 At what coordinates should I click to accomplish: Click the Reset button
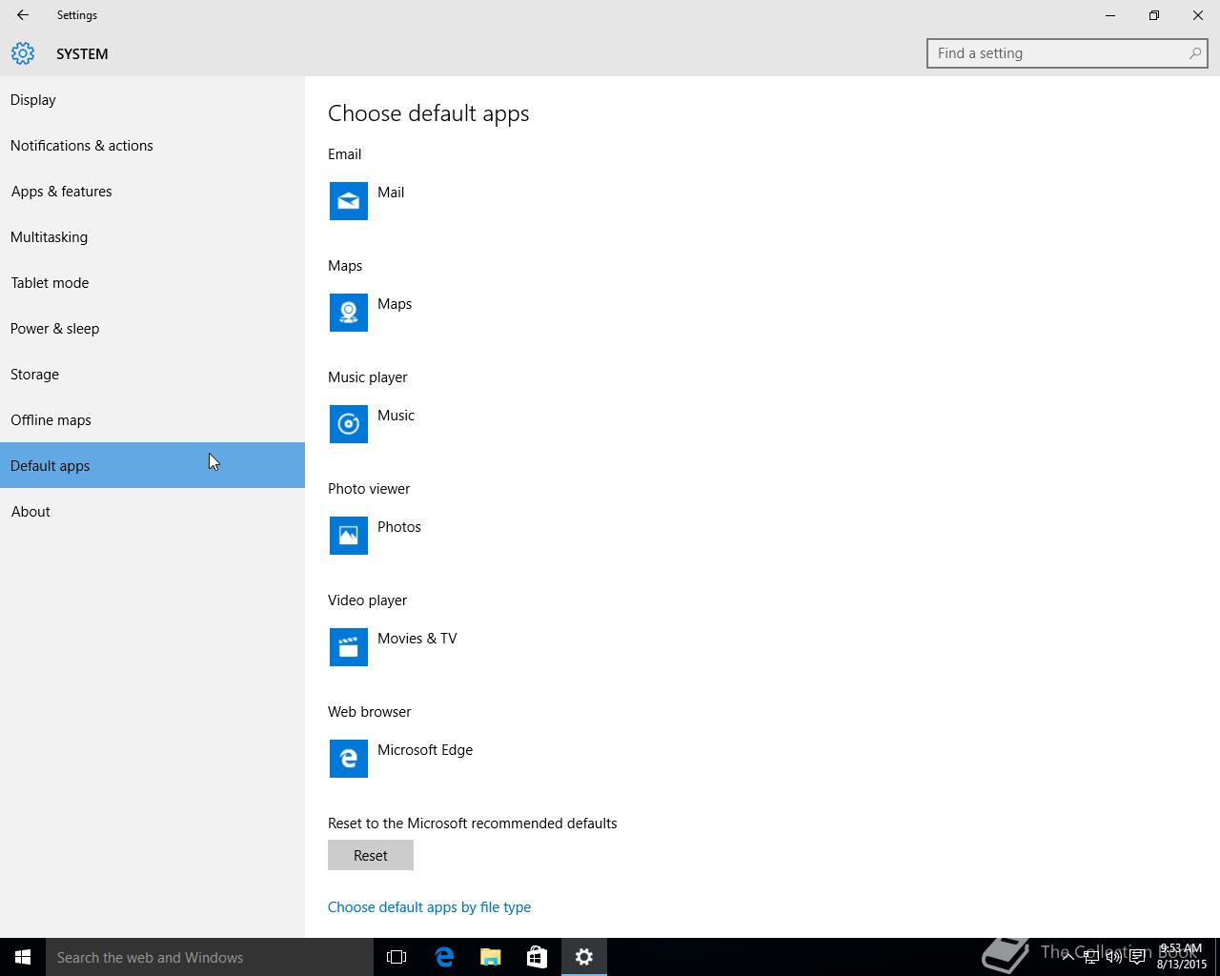click(x=371, y=855)
